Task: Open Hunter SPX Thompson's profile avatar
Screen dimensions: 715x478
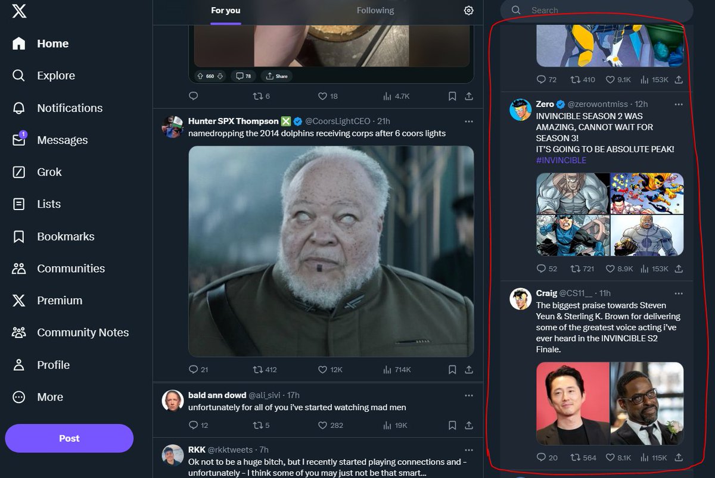Action: (x=173, y=126)
